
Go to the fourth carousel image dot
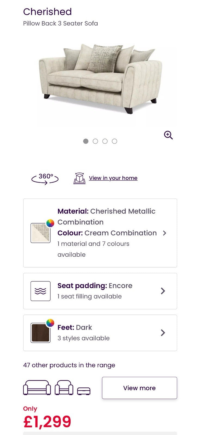(x=114, y=141)
